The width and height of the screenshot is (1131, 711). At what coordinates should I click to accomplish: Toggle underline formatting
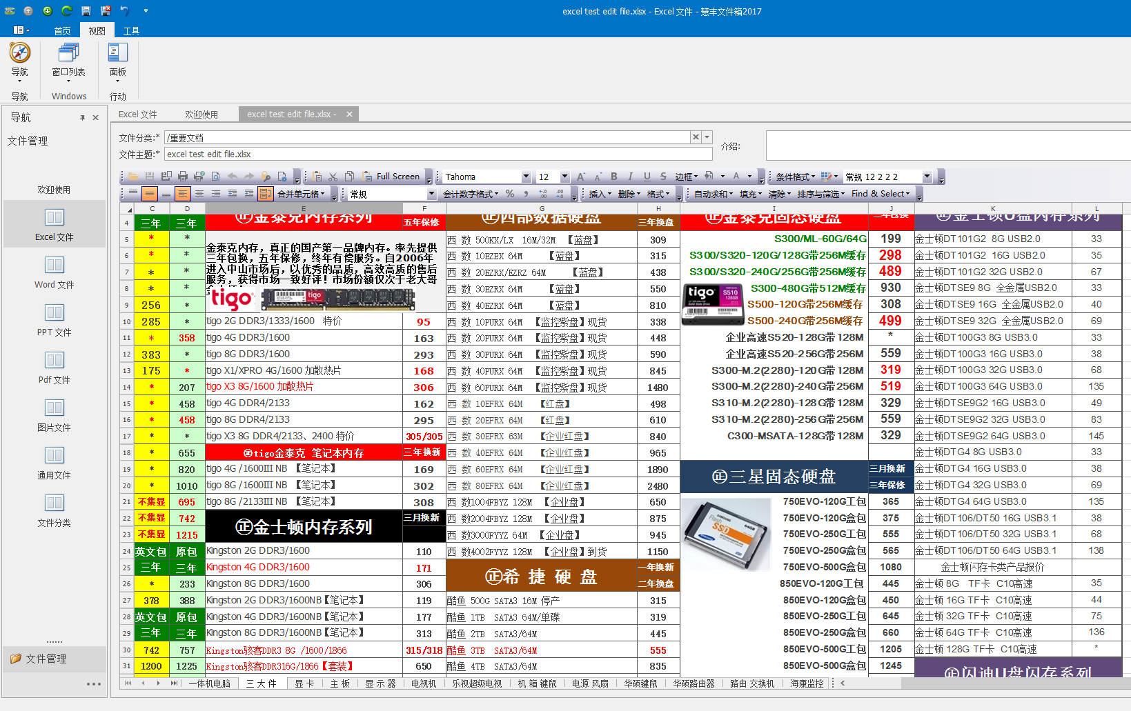(x=647, y=177)
